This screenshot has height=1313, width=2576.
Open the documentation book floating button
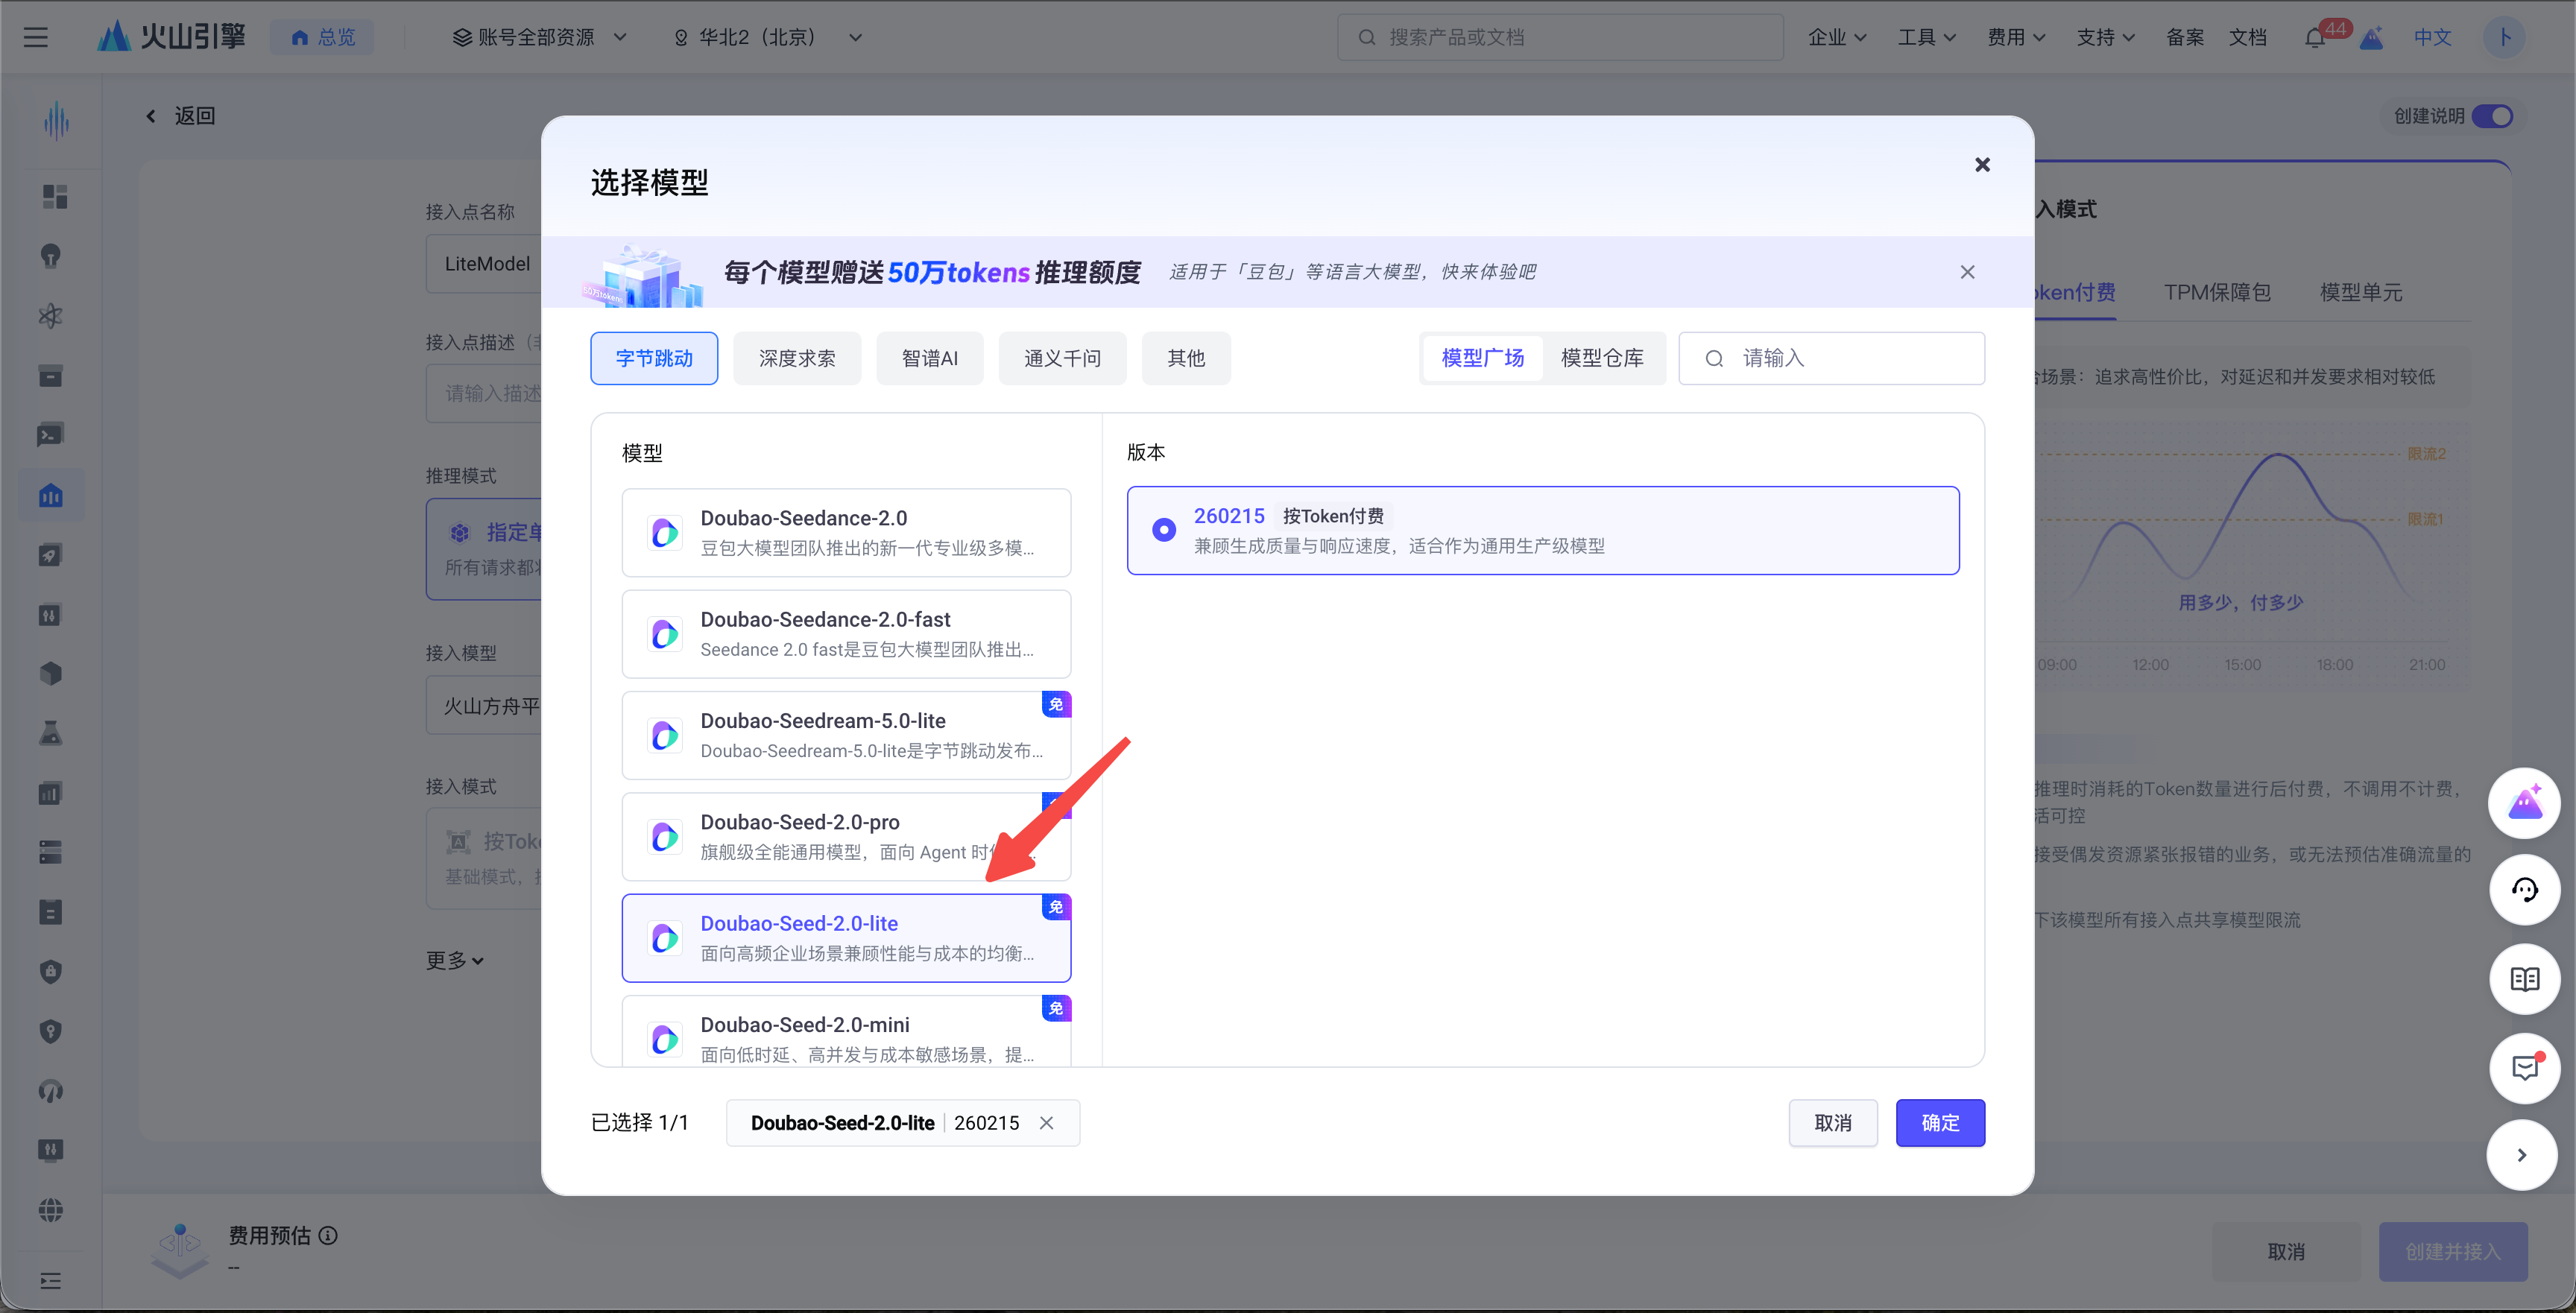2524,979
